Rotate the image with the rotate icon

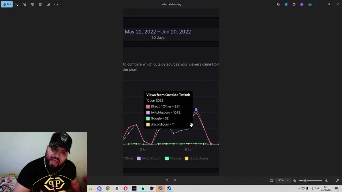17,4
